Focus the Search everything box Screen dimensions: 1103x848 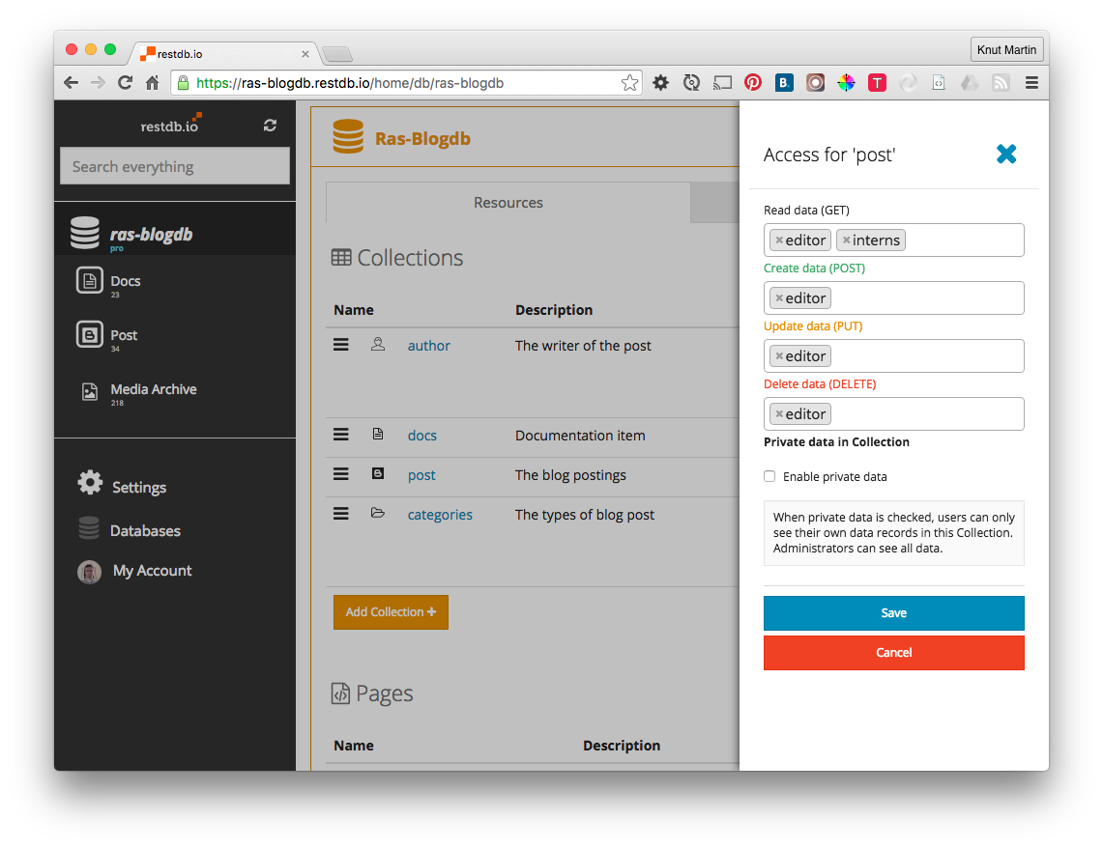pyautogui.click(x=175, y=166)
